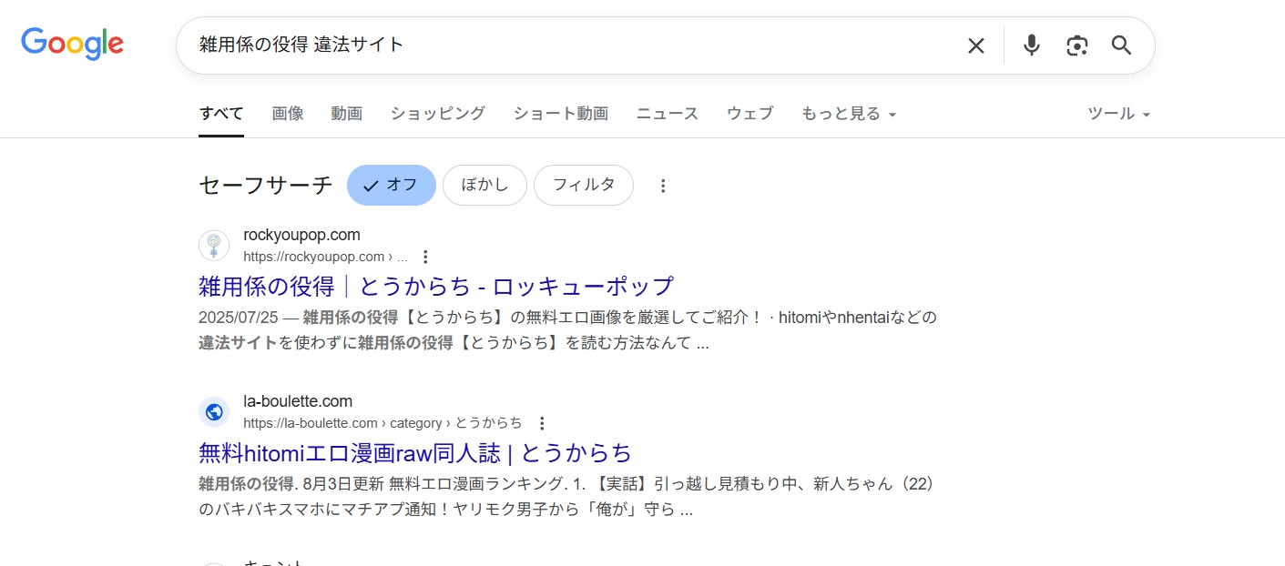
Task: Open the 無料hitomiエロ漫画raw同人誌 result link
Action: point(414,453)
